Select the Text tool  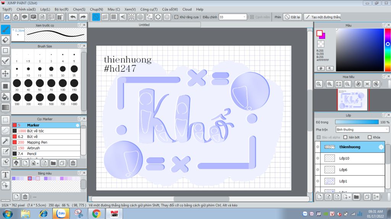point(5,175)
